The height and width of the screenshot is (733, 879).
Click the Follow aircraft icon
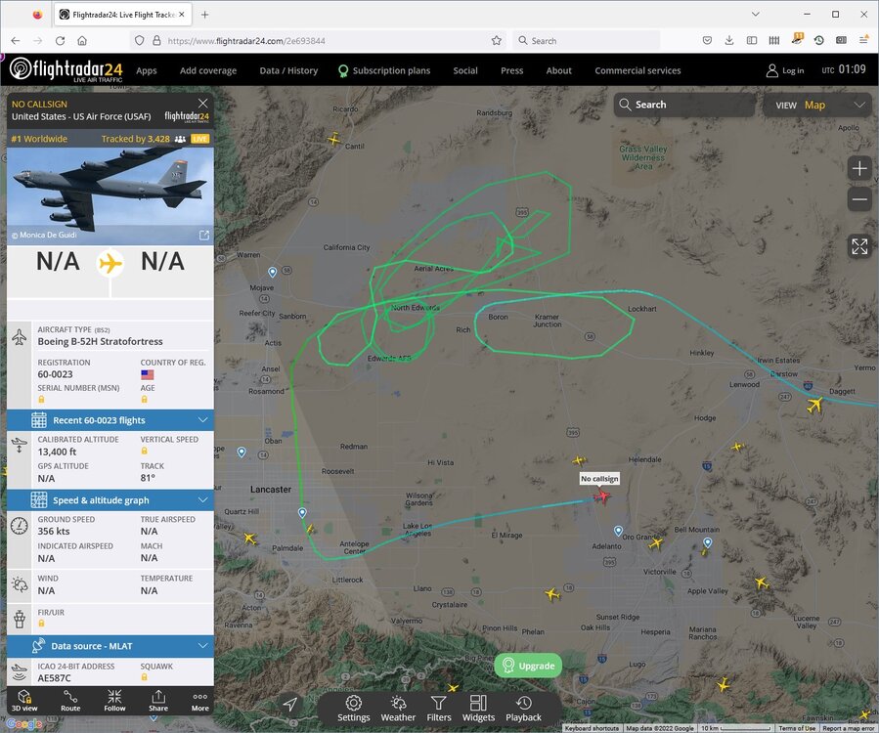click(x=114, y=701)
